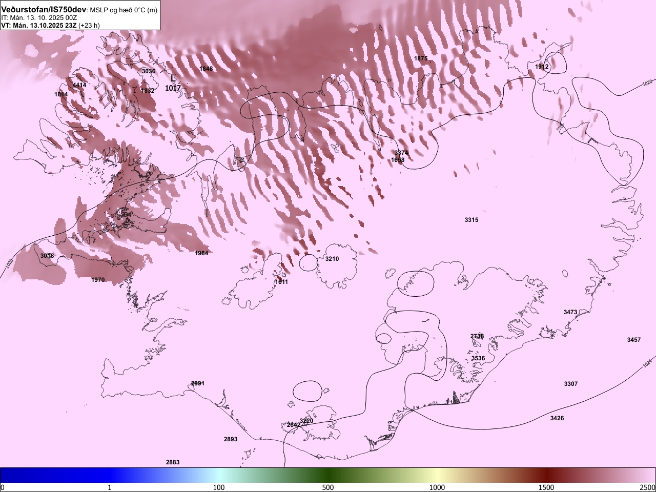Viewport: 656px width, 492px height.
Task: Click the Veðurstofan/IS750dev title text
Action: click(45, 10)
